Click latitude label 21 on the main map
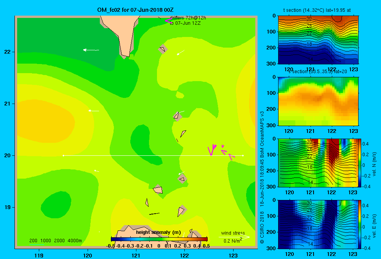The image size is (381, 259). click(x=8, y=104)
